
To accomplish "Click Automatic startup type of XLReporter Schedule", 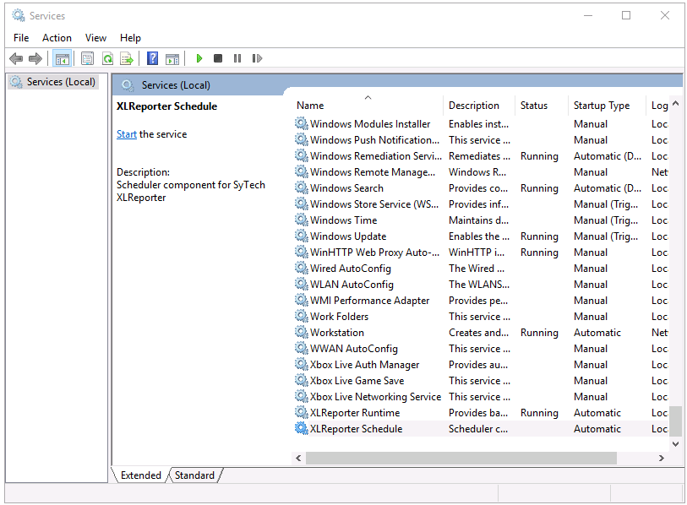I will tap(597, 429).
